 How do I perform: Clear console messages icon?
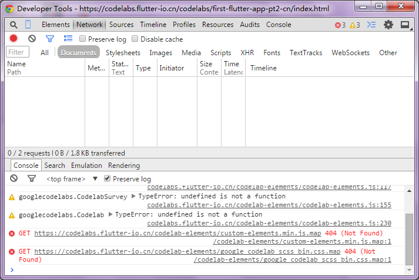(14, 178)
